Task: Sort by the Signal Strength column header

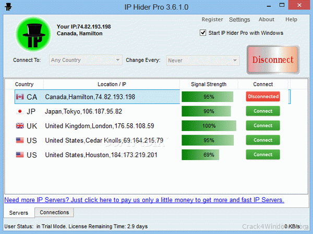Action: pos(209,84)
